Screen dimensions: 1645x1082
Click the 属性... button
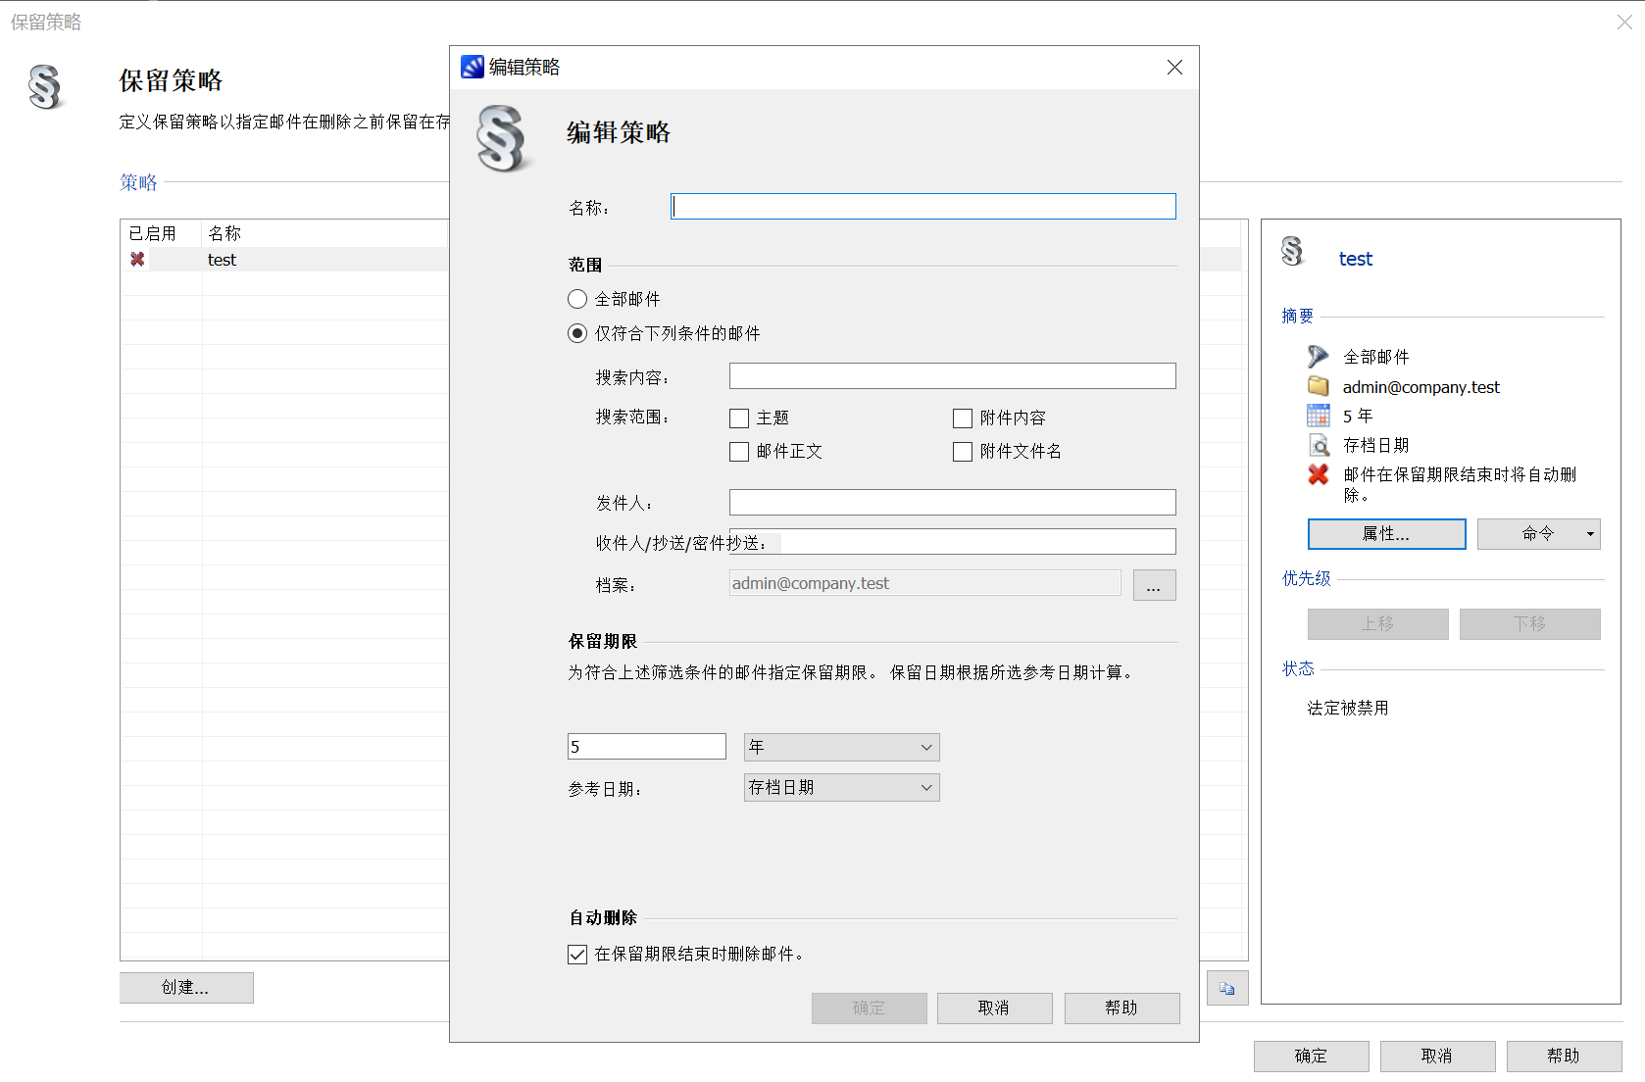(x=1386, y=534)
